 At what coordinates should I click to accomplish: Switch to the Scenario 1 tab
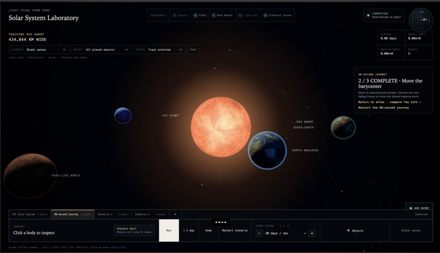(x=113, y=214)
